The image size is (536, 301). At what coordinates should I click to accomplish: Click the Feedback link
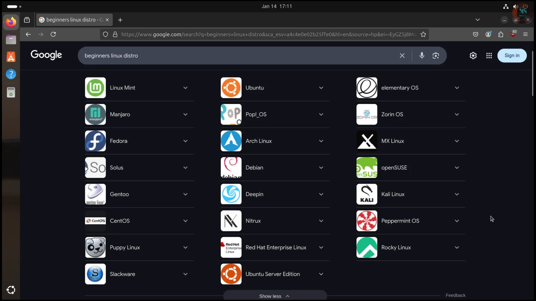pyautogui.click(x=455, y=295)
